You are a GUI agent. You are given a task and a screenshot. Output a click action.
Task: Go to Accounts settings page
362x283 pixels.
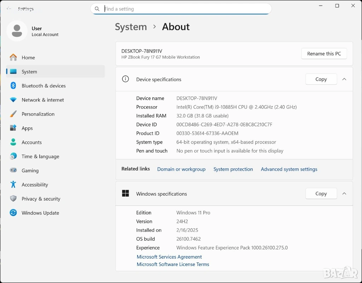click(x=31, y=142)
